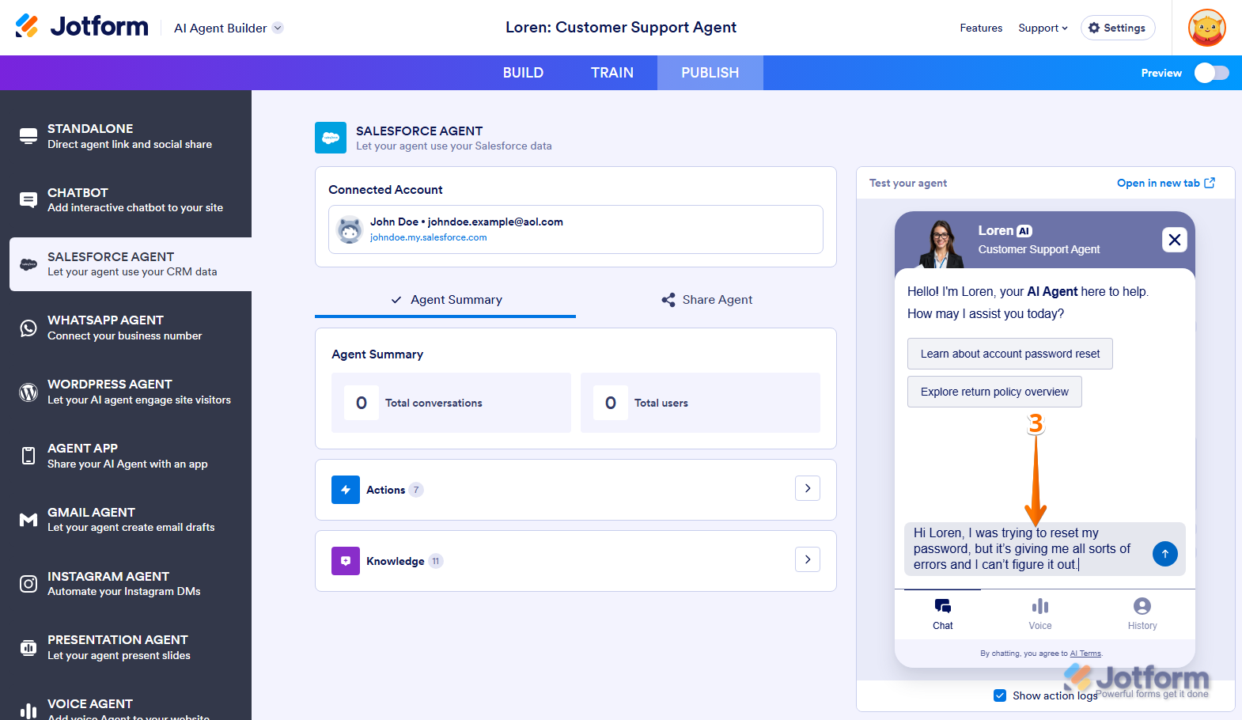
Task: Click the Settings button
Action: (x=1117, y=28)
